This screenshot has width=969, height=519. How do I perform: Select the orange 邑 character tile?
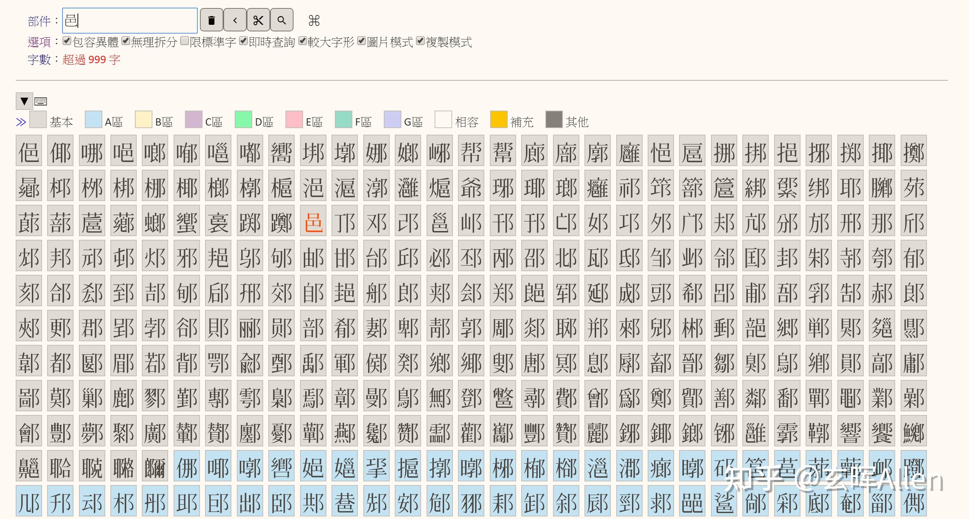coord(313,221)
